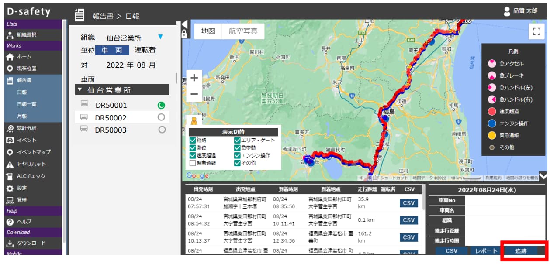Image resolution: width=550 pixels, height=264 pixels.
Task: Download CSV for the 10:13:37 trip
Action: [409, 237]
